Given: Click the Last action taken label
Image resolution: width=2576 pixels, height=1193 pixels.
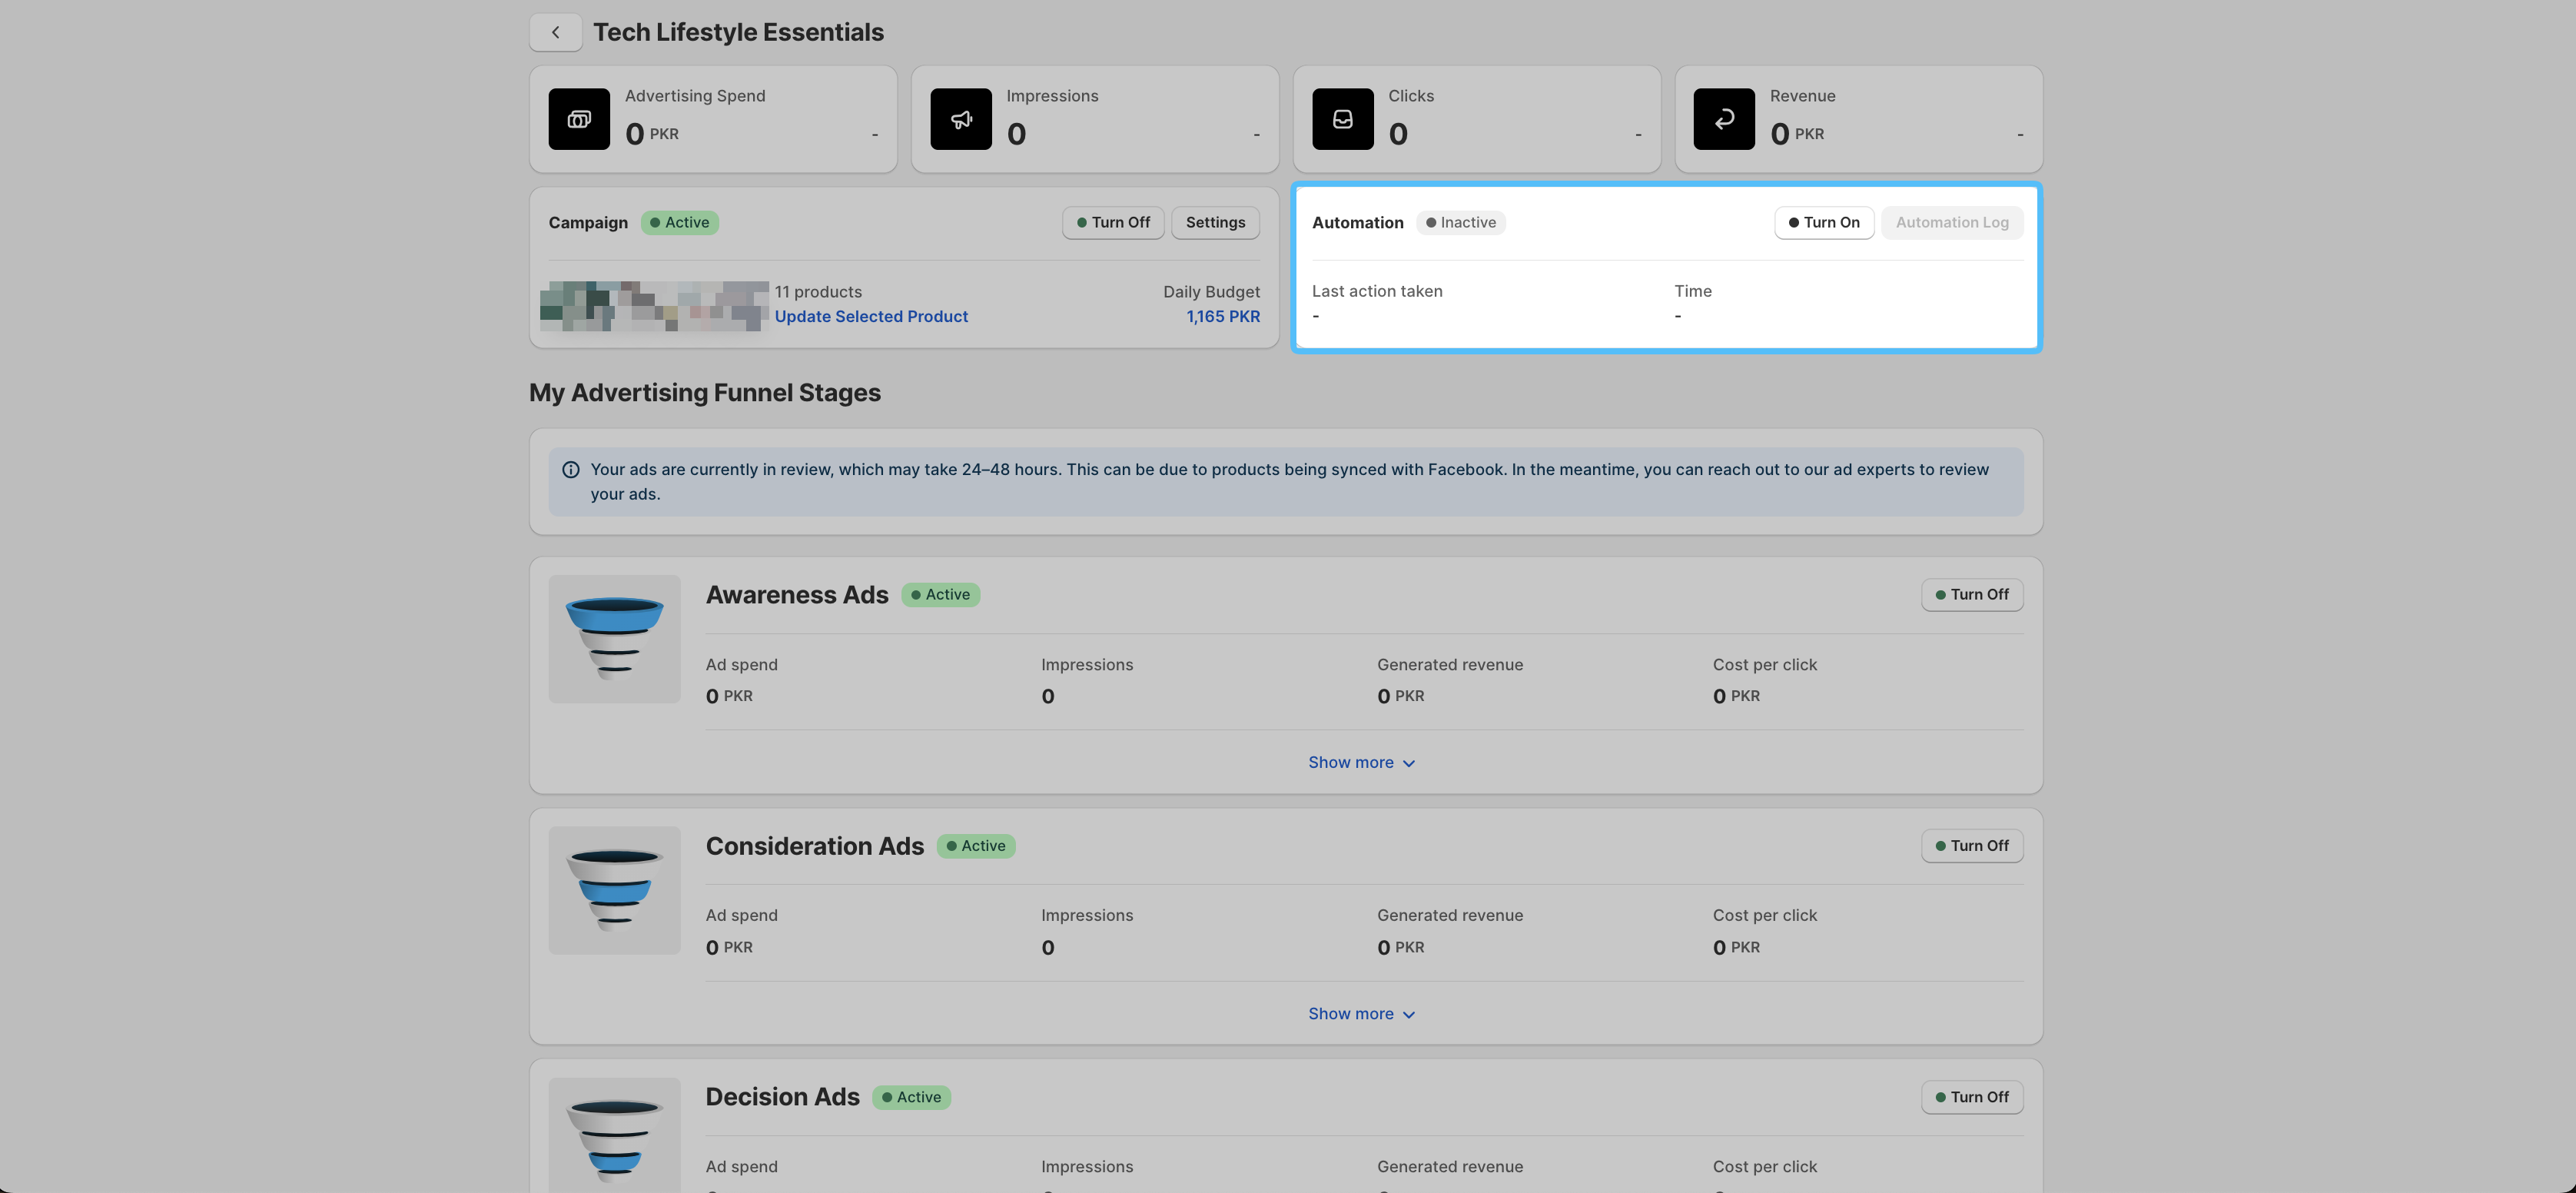Looking at the screenshot, I should click(x=1377, y=291).
